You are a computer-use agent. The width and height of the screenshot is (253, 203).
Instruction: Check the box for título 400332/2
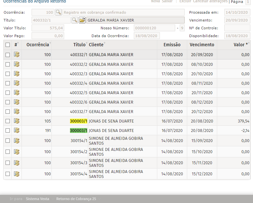[x=7, y=64]
